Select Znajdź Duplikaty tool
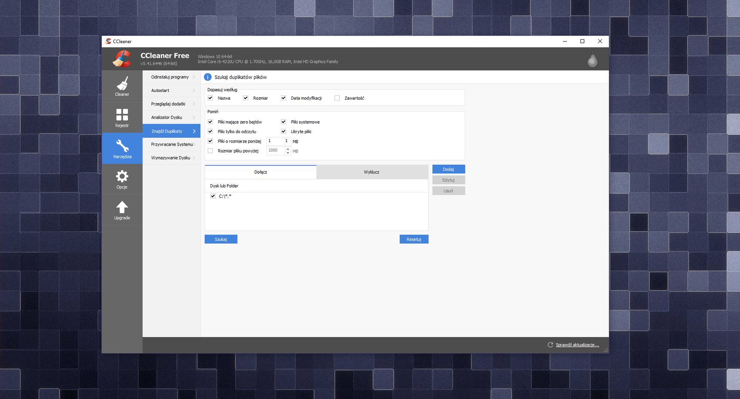This screenshot has height=399, width=740. (172, 131)
